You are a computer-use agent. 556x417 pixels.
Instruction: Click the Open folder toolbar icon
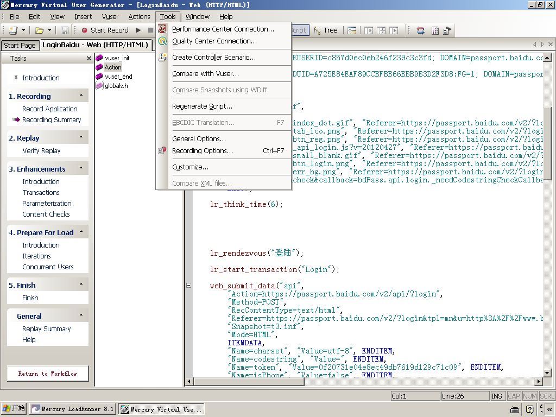tap(39, 30)
